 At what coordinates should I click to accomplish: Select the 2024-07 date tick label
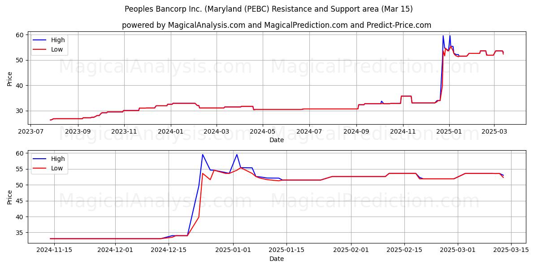coord(309,132)
